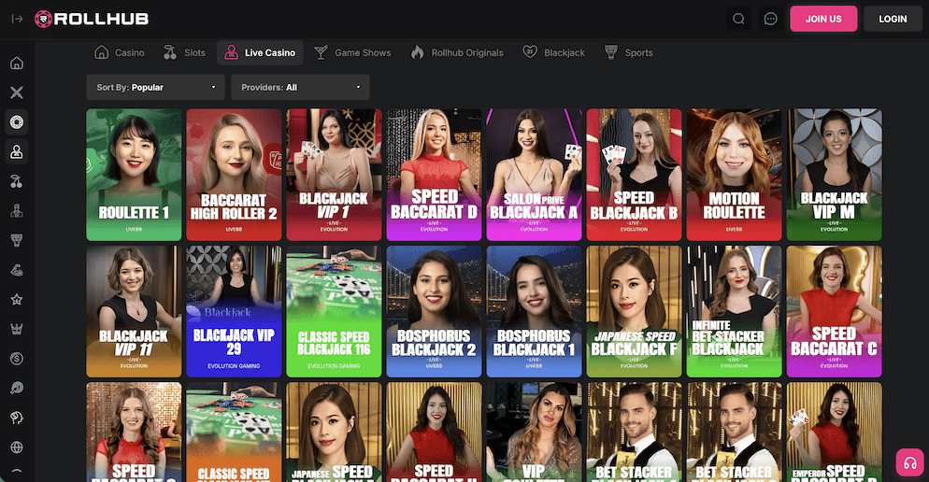Select the casino chip sidebar icon
This screenshot has width=929, height=482.
point(17,122)
